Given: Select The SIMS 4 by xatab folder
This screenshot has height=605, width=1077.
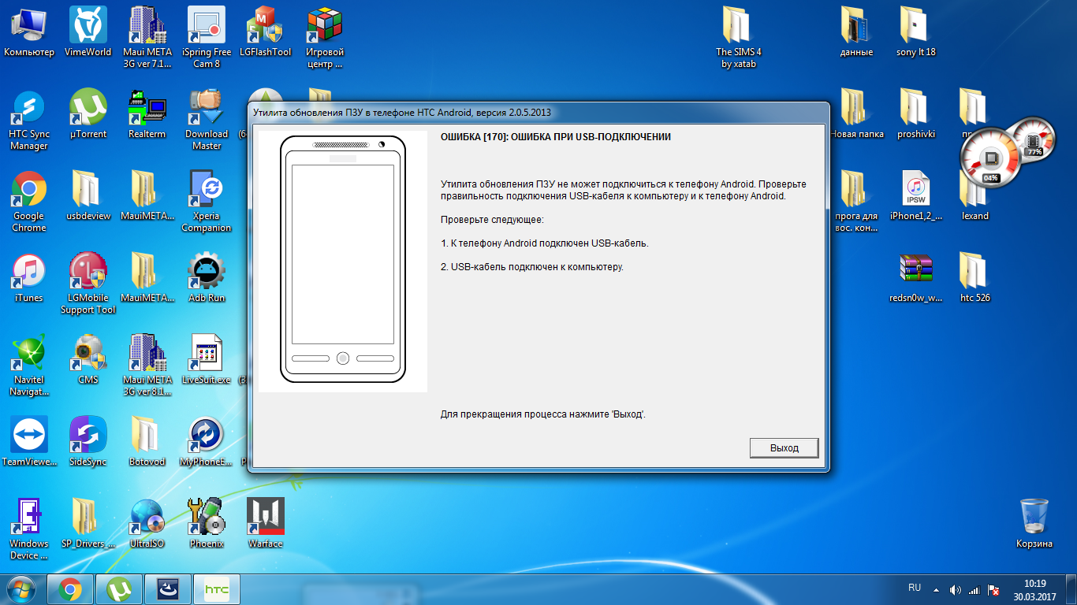Looking at the screenshot, I should pyautogui.click(x=738, y=37).
